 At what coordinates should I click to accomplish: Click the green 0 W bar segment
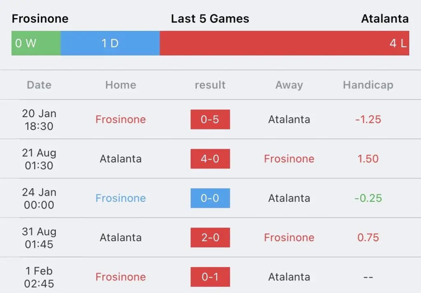click(x=36, y=43)
